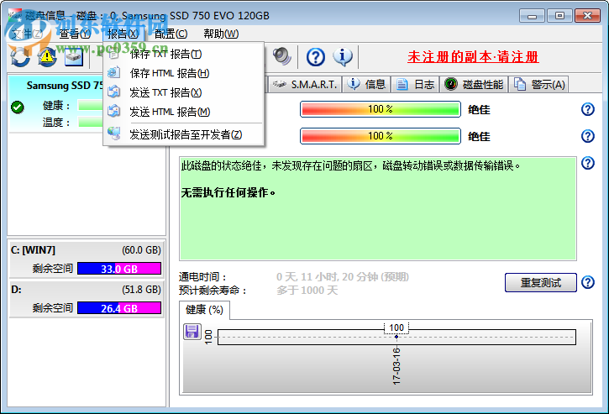
Task: Choose 保存 HTML 报告(H) menu item
Action: click(184, 73)
